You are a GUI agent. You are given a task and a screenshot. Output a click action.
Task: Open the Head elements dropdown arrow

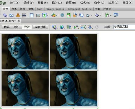point(91,15)
